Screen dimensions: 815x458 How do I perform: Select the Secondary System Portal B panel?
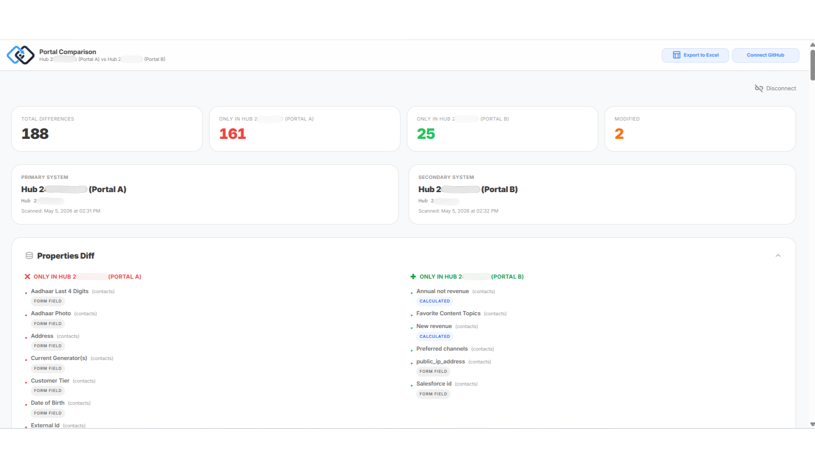coord(602,194)
